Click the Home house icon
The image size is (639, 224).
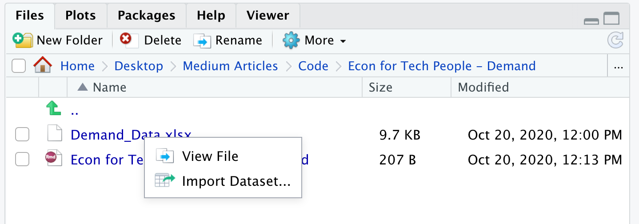pos(43,66)
